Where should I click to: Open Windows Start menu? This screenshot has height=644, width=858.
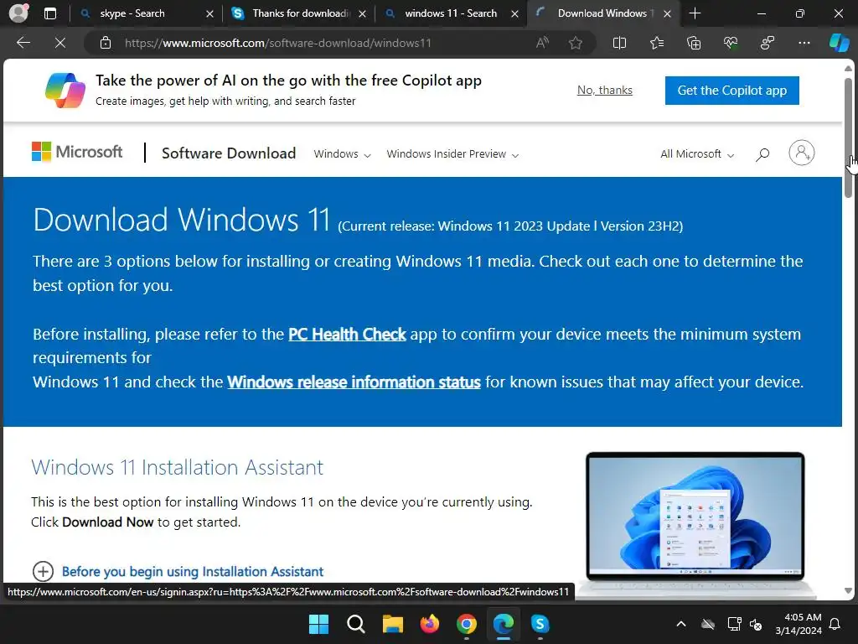point(318,624)
